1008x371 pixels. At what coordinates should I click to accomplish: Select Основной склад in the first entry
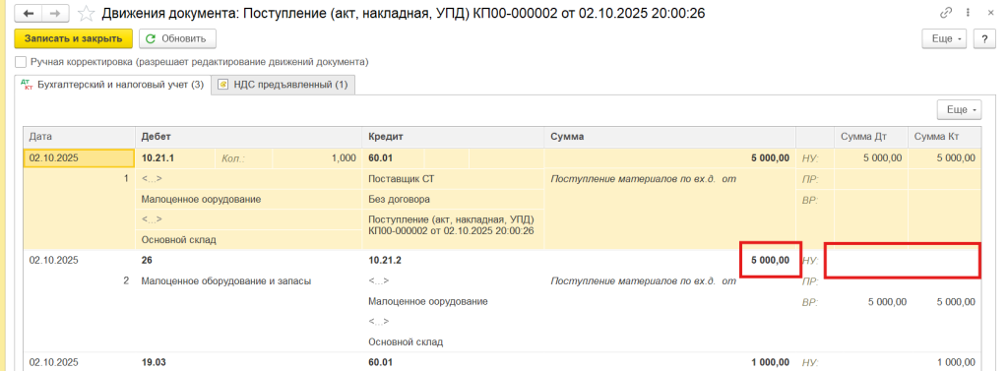click(248, 240)
